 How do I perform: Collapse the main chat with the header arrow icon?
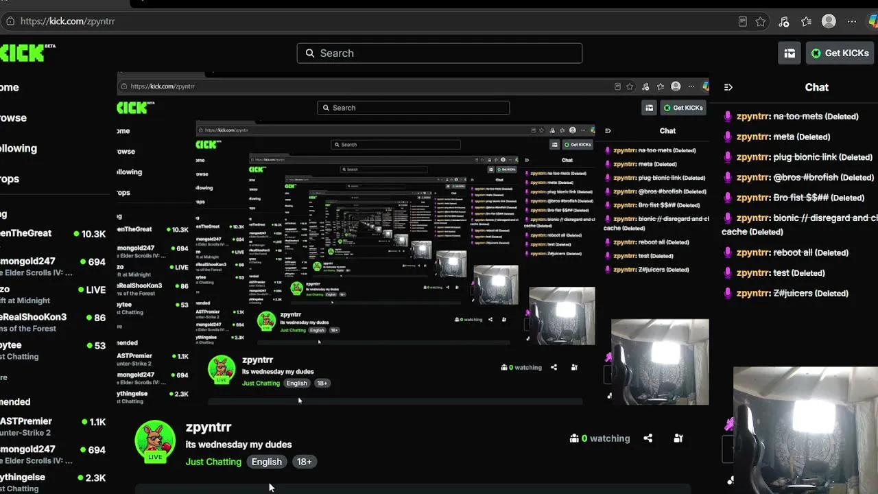pos(728,87)
